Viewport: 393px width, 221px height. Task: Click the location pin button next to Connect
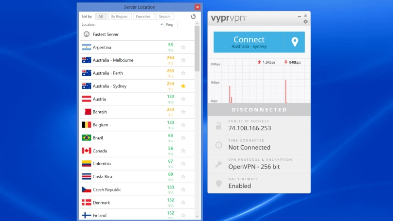295,42
